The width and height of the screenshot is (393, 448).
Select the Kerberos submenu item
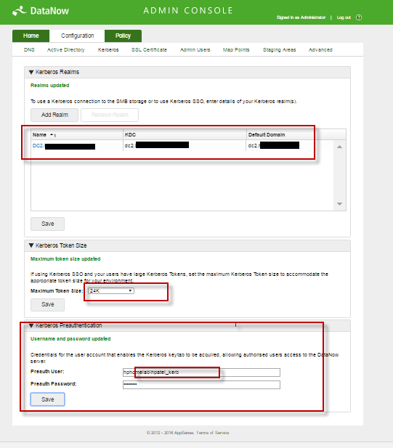coord(108,49)
